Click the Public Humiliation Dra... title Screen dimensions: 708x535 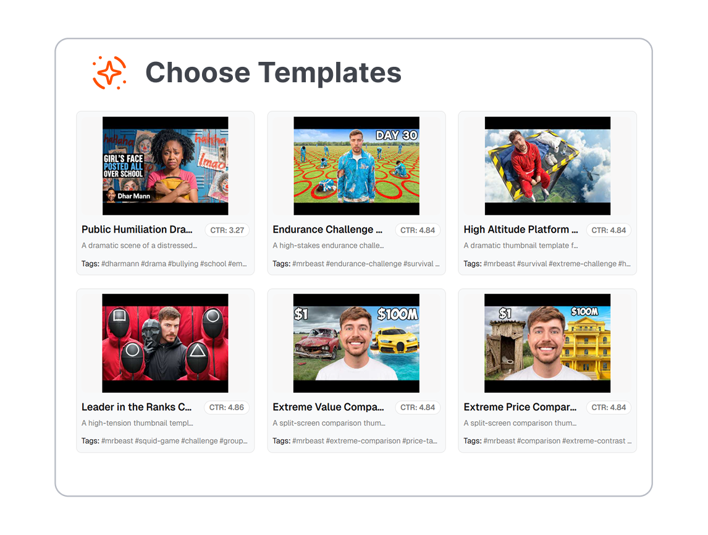[x=137, y=229]
